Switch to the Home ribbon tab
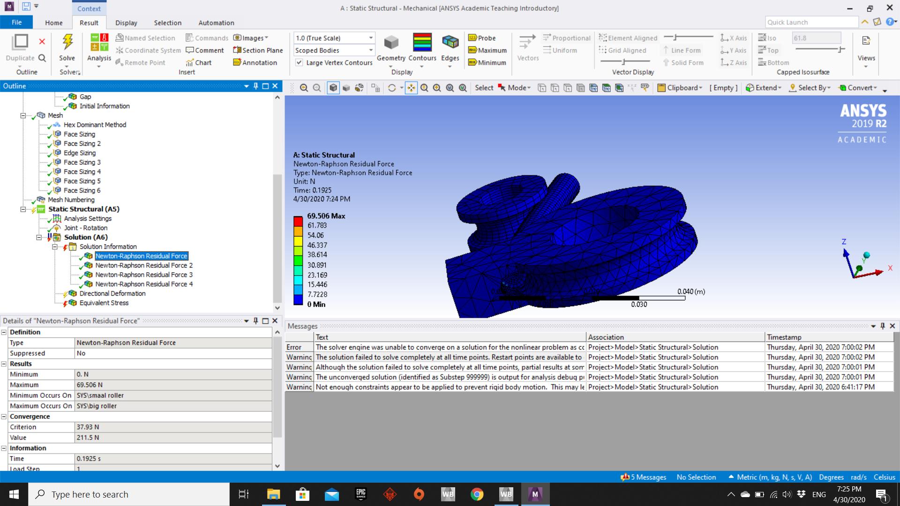 pyautogui.click(x=53, y=22)
